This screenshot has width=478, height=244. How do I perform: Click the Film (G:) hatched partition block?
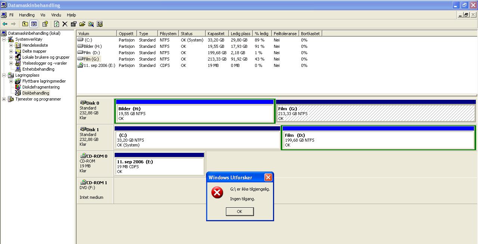click(x=376, y=111)
